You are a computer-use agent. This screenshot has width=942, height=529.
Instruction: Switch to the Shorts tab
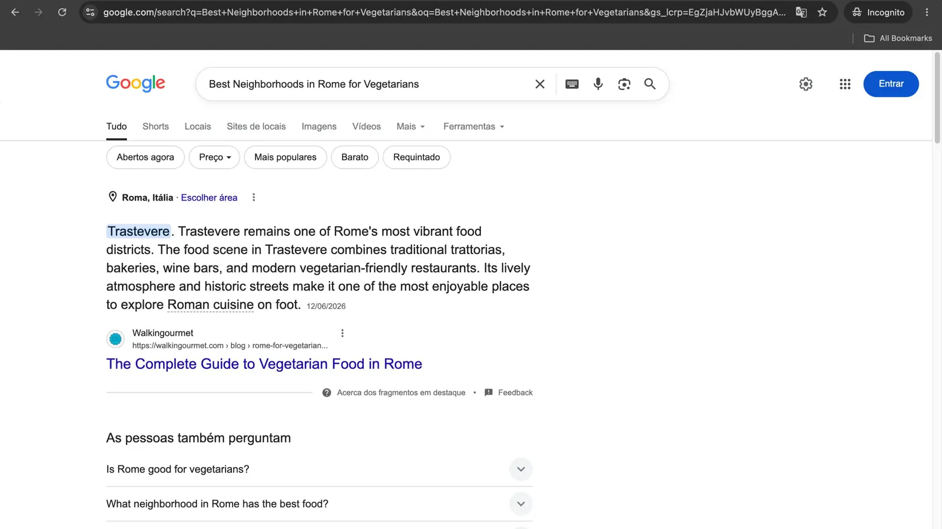tap(155, 127)
